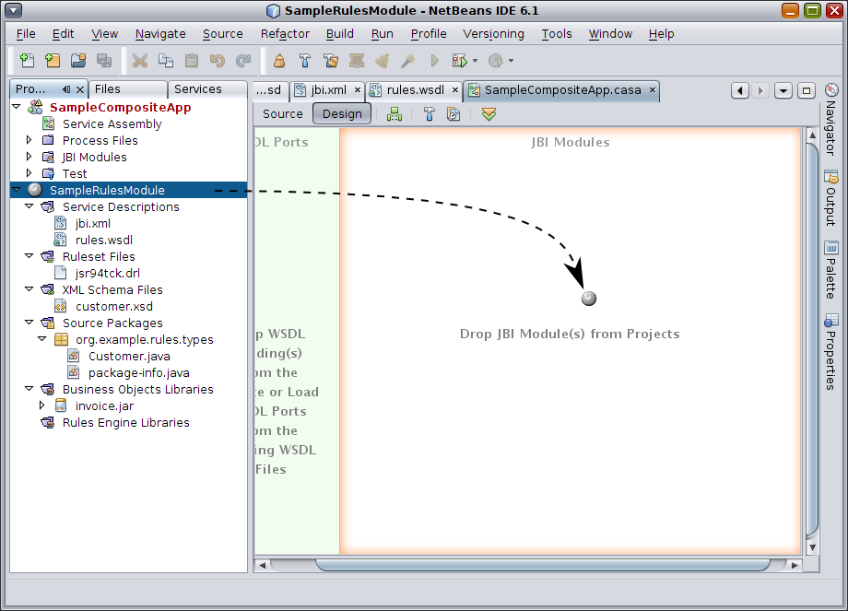
Task: Select the Service Assembly tree item
Action: click(x=112, y=123)
